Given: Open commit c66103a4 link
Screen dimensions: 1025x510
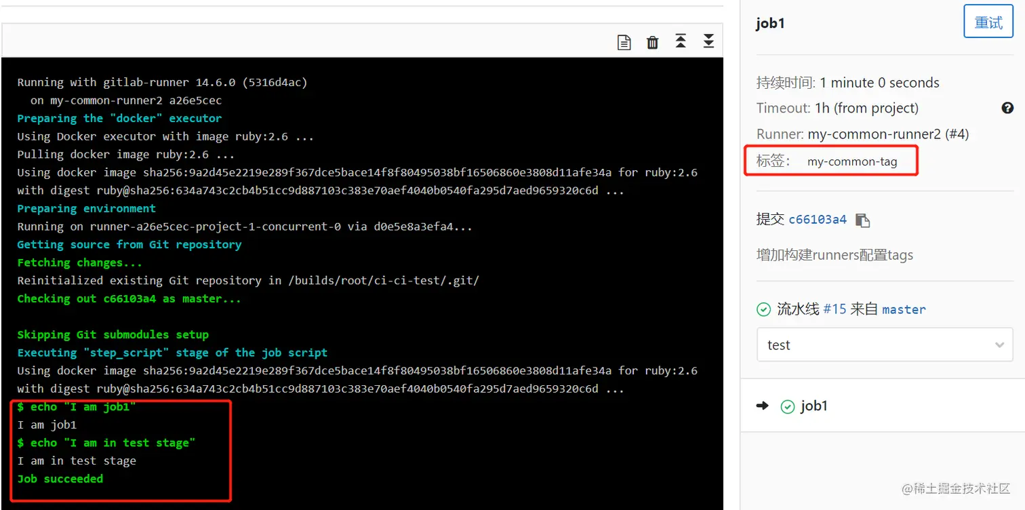Looking at the screenshot, I should coord(818,220).
